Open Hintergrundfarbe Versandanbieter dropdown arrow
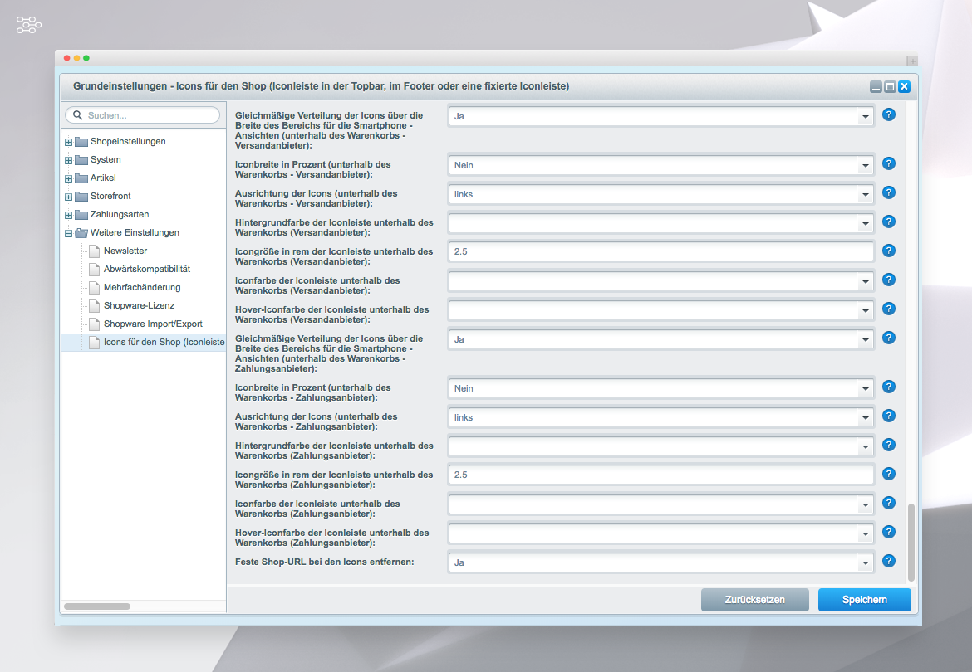 [866, 223]
